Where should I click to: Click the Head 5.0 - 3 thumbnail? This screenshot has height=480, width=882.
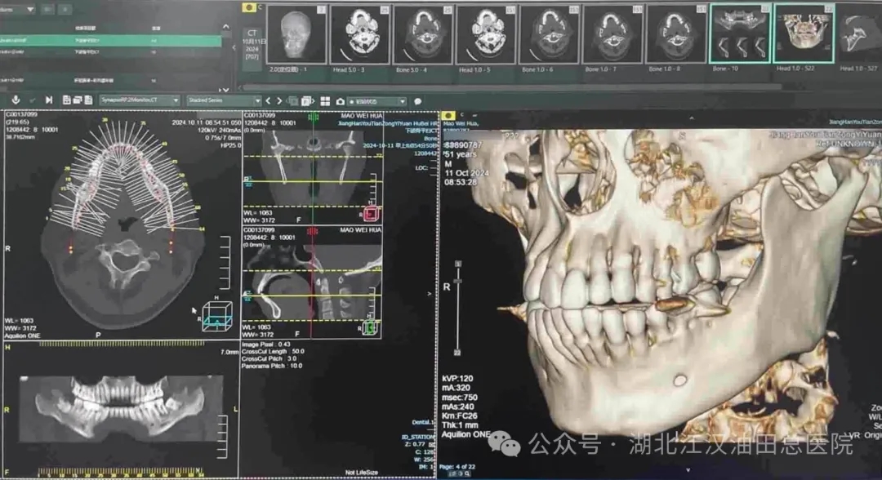coord(360,34)
